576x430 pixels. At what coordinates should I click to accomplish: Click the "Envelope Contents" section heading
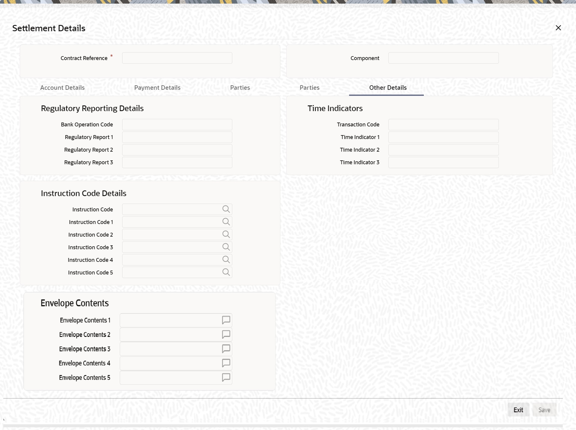click(75, 303)
